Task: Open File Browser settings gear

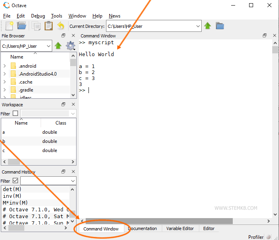Action: (x=70, y=46)
